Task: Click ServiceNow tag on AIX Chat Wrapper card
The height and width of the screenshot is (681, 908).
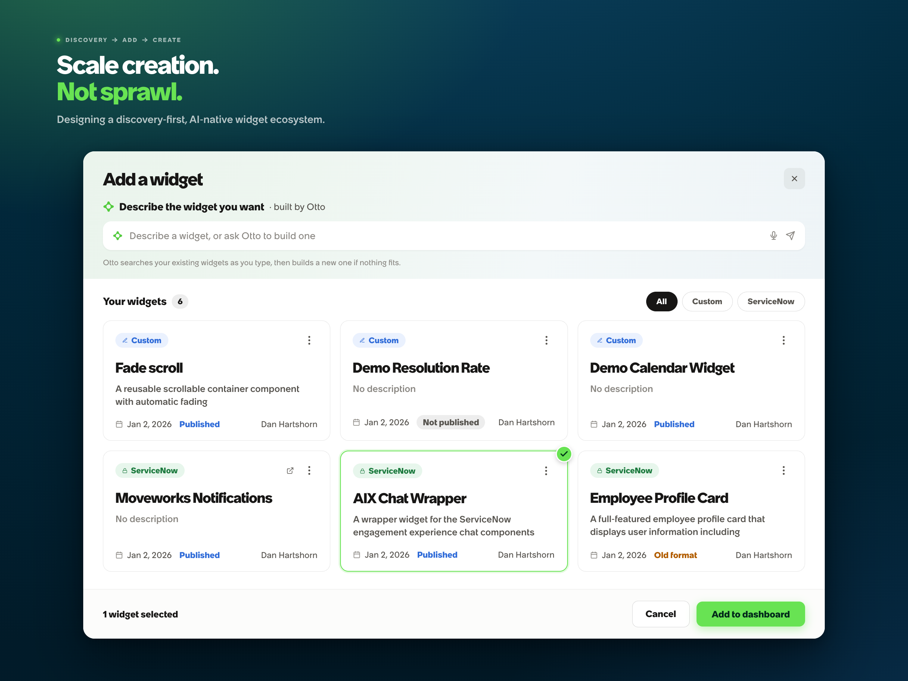Action: (387, 471)
